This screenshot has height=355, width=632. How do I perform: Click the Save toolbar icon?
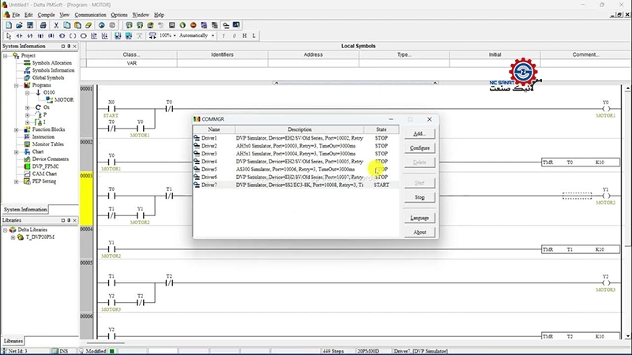(x=28, y=25)
